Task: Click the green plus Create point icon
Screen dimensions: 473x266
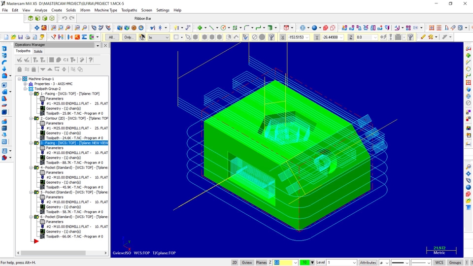Action: click(x=200, y=28)
